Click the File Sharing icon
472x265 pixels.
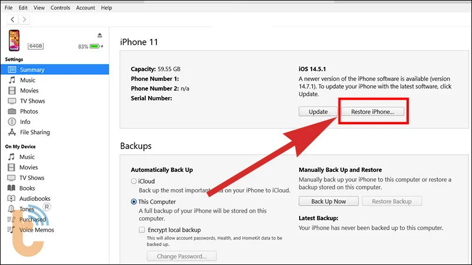[12, 132]
